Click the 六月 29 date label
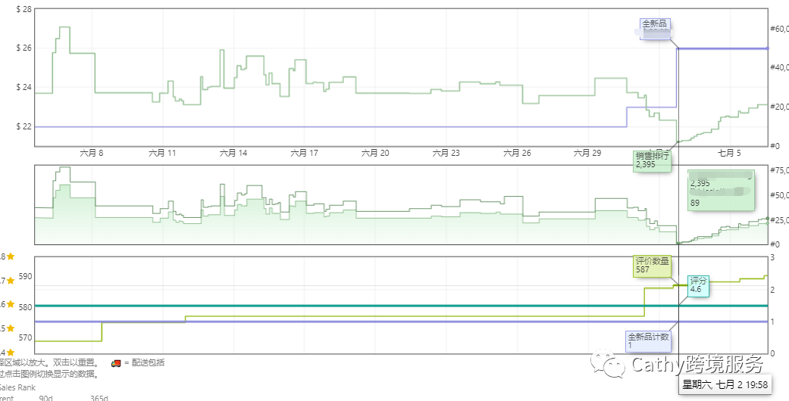 (x=587, y=154)
